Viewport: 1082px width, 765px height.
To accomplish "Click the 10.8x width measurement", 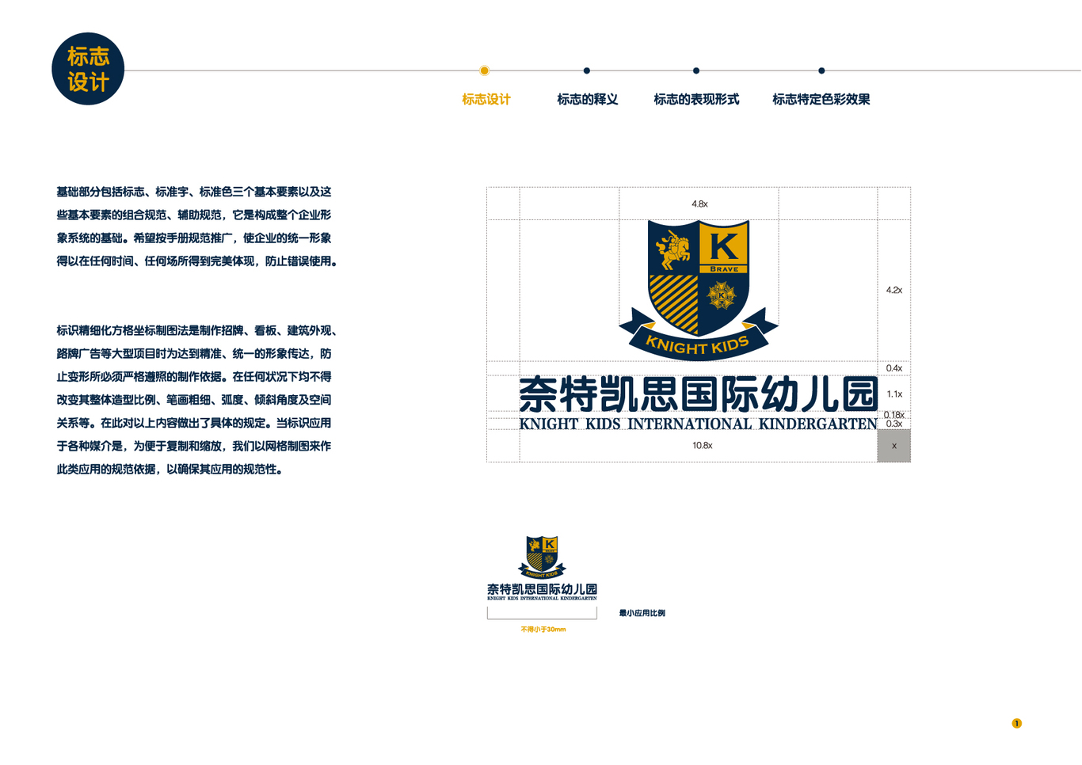I will pyautogui.click(x=702, y=446).
